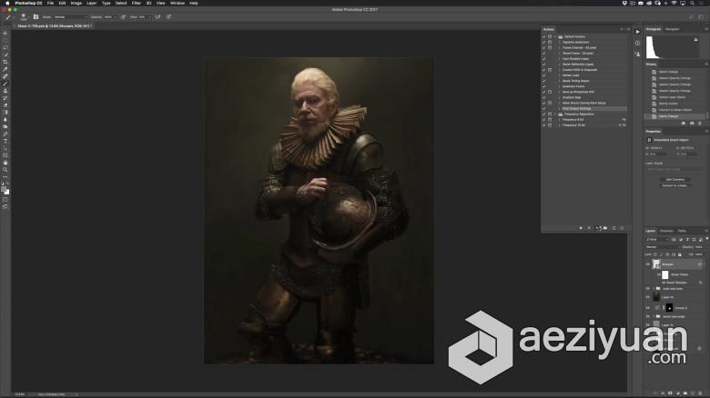Click the background color swatch

6,193
